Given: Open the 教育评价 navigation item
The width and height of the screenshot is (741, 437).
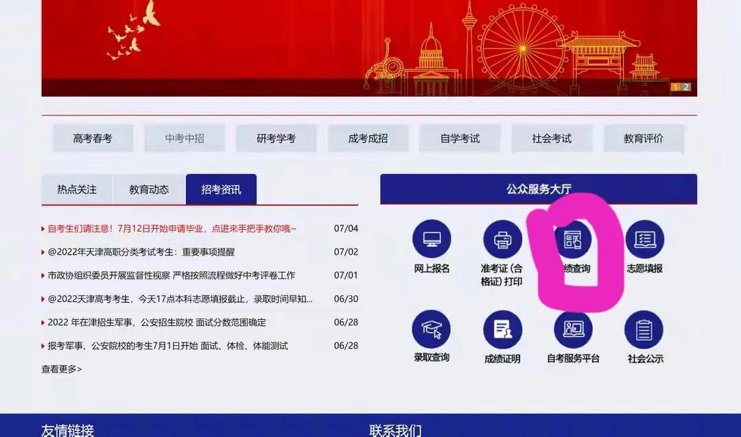Looking at the screenshot, I should 644,138.
